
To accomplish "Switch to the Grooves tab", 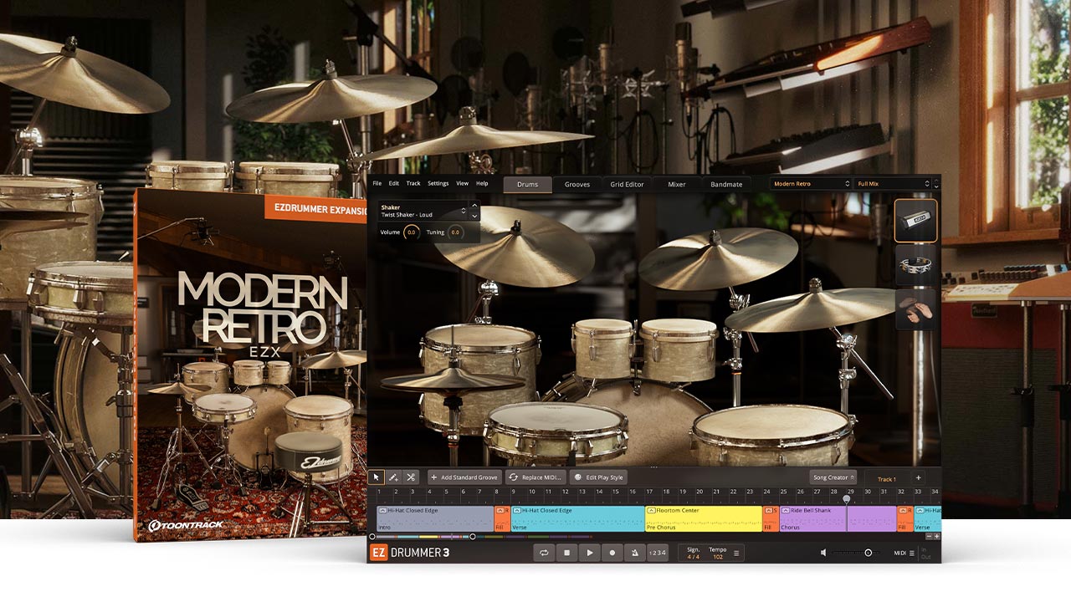I will pos(576,184).
